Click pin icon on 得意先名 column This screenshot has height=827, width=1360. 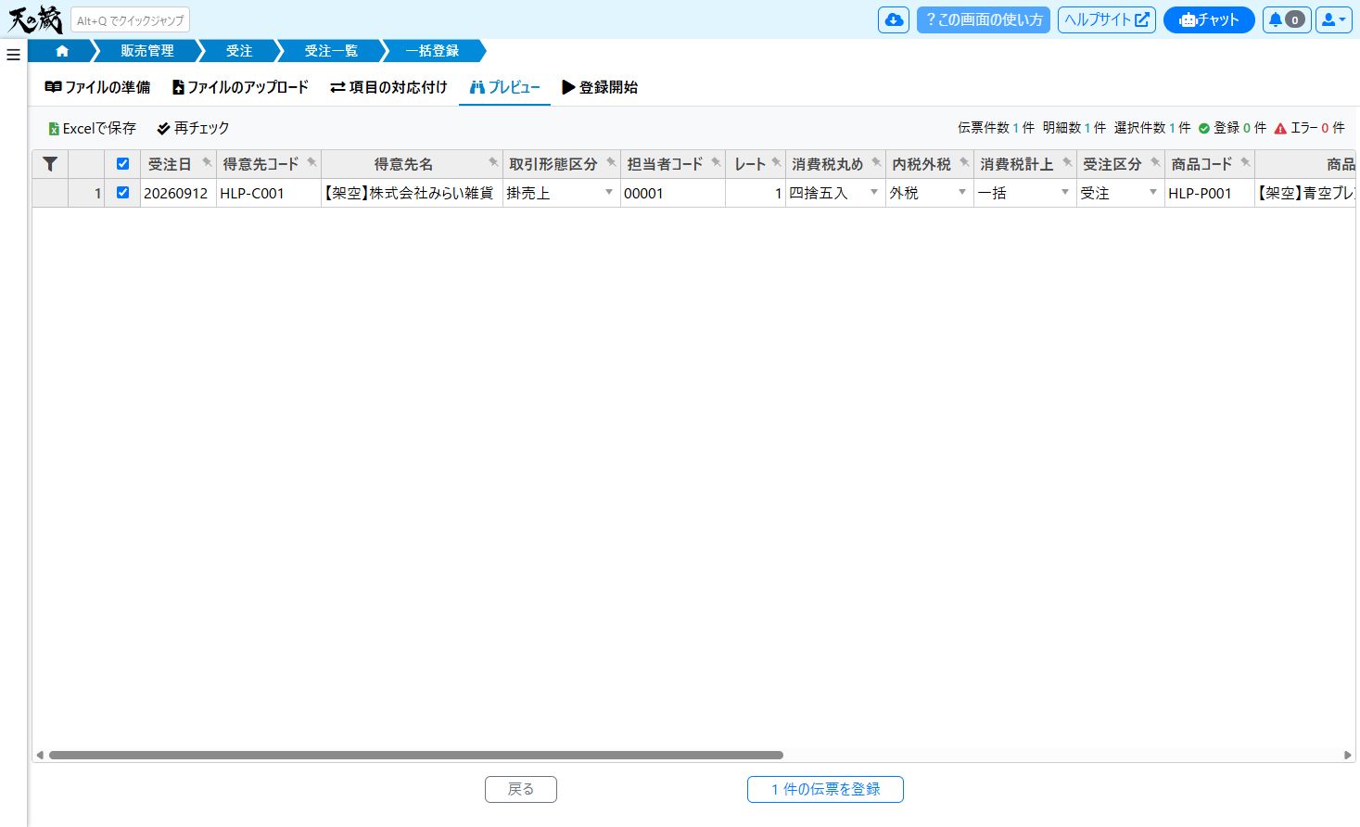pos(493,162)
